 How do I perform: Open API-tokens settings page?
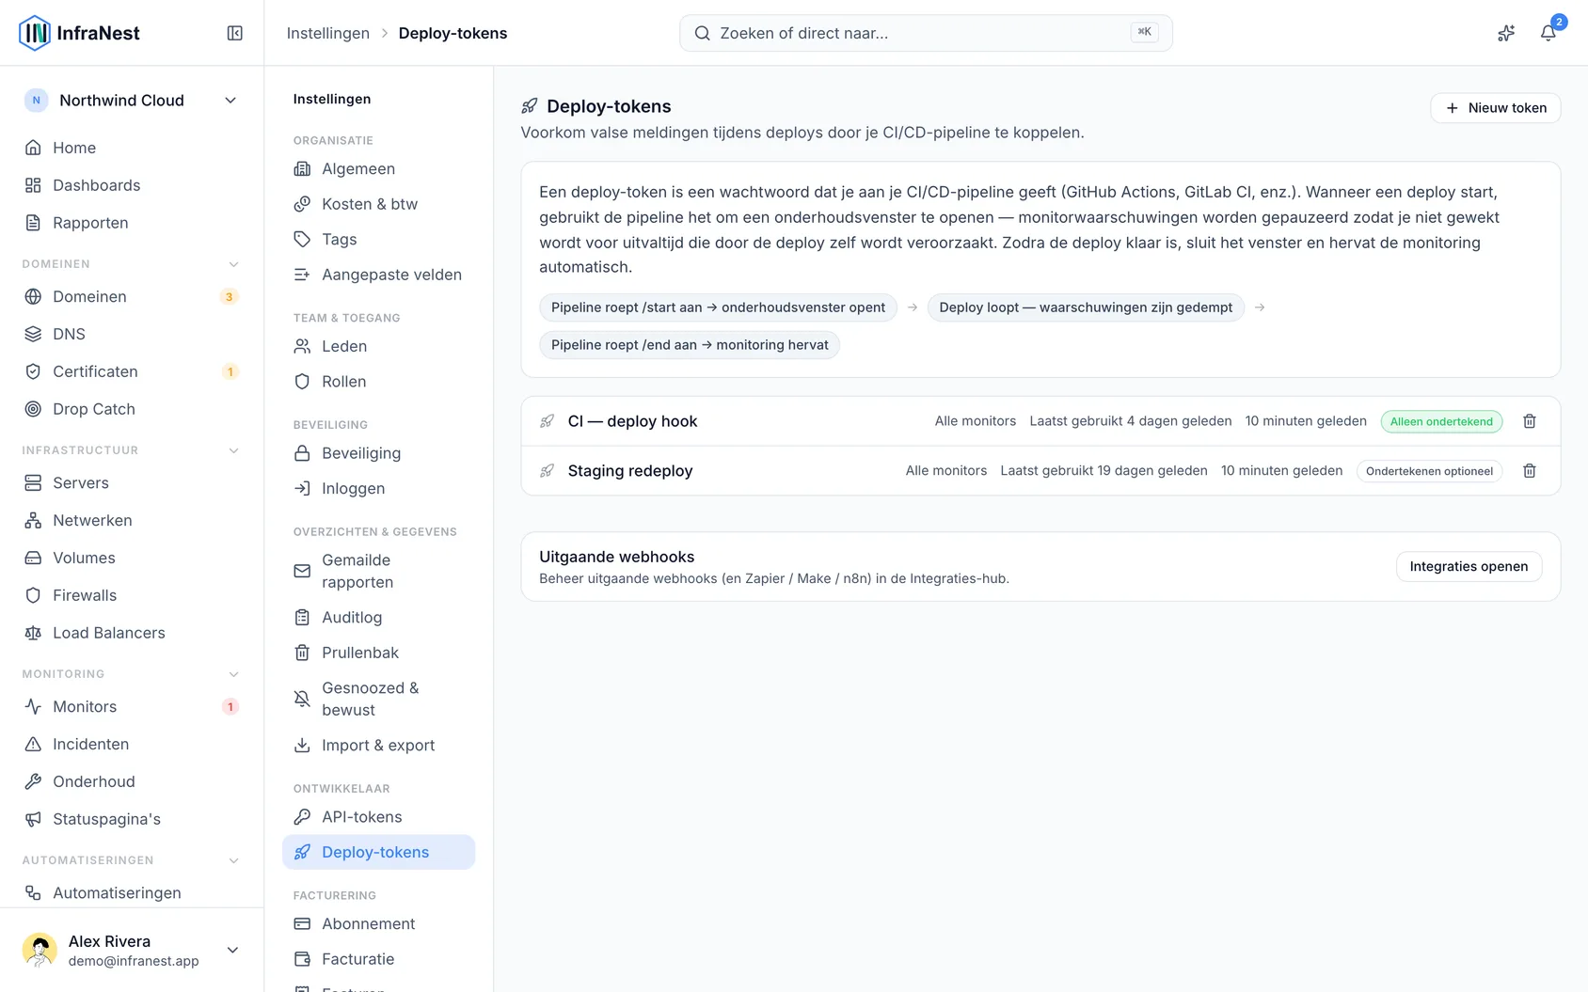pyautogui.click(x=378, y=817)
